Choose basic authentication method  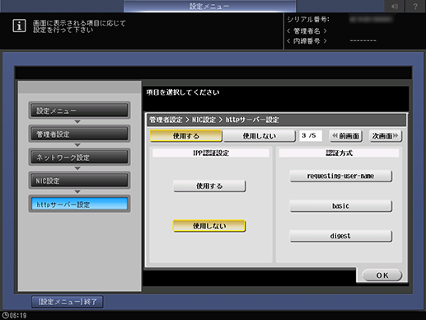[340, 206]
